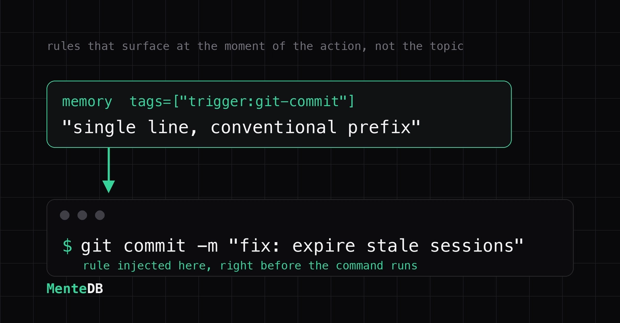The image size is (620, 323).
Task: Click the green downward arrowhead
Action: 109,186
